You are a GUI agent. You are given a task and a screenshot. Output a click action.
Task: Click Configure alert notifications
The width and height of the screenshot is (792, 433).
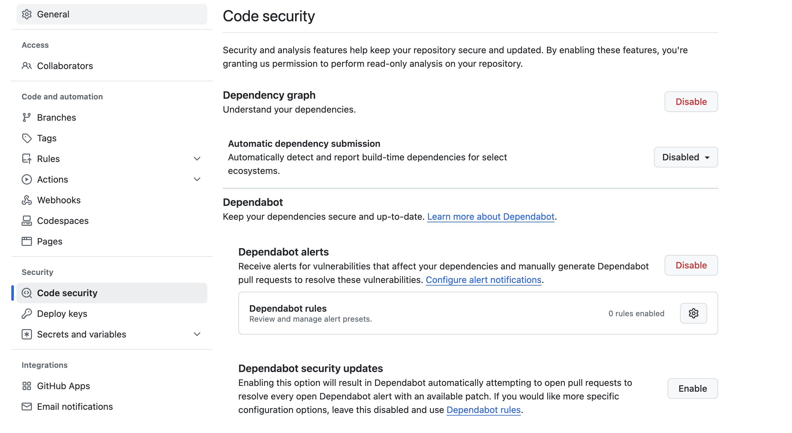point(483,280)
